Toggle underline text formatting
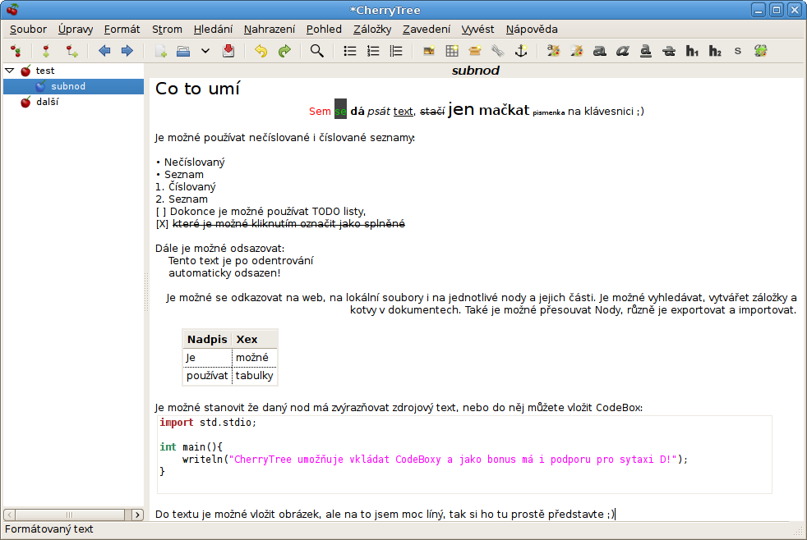Image resolution: width=807 pixels, height=540 pixels. [x=645, y=51]
